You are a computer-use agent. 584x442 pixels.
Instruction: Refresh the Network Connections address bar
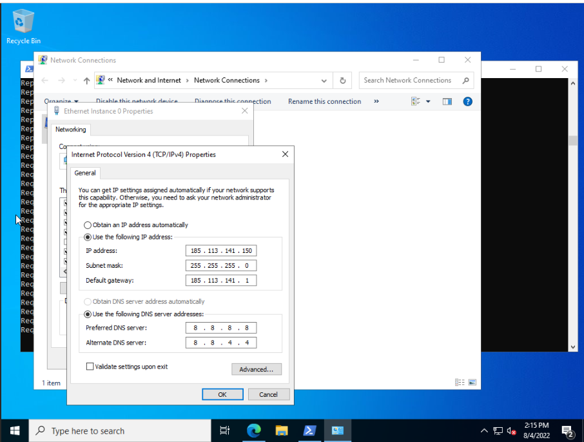point(343,81)
